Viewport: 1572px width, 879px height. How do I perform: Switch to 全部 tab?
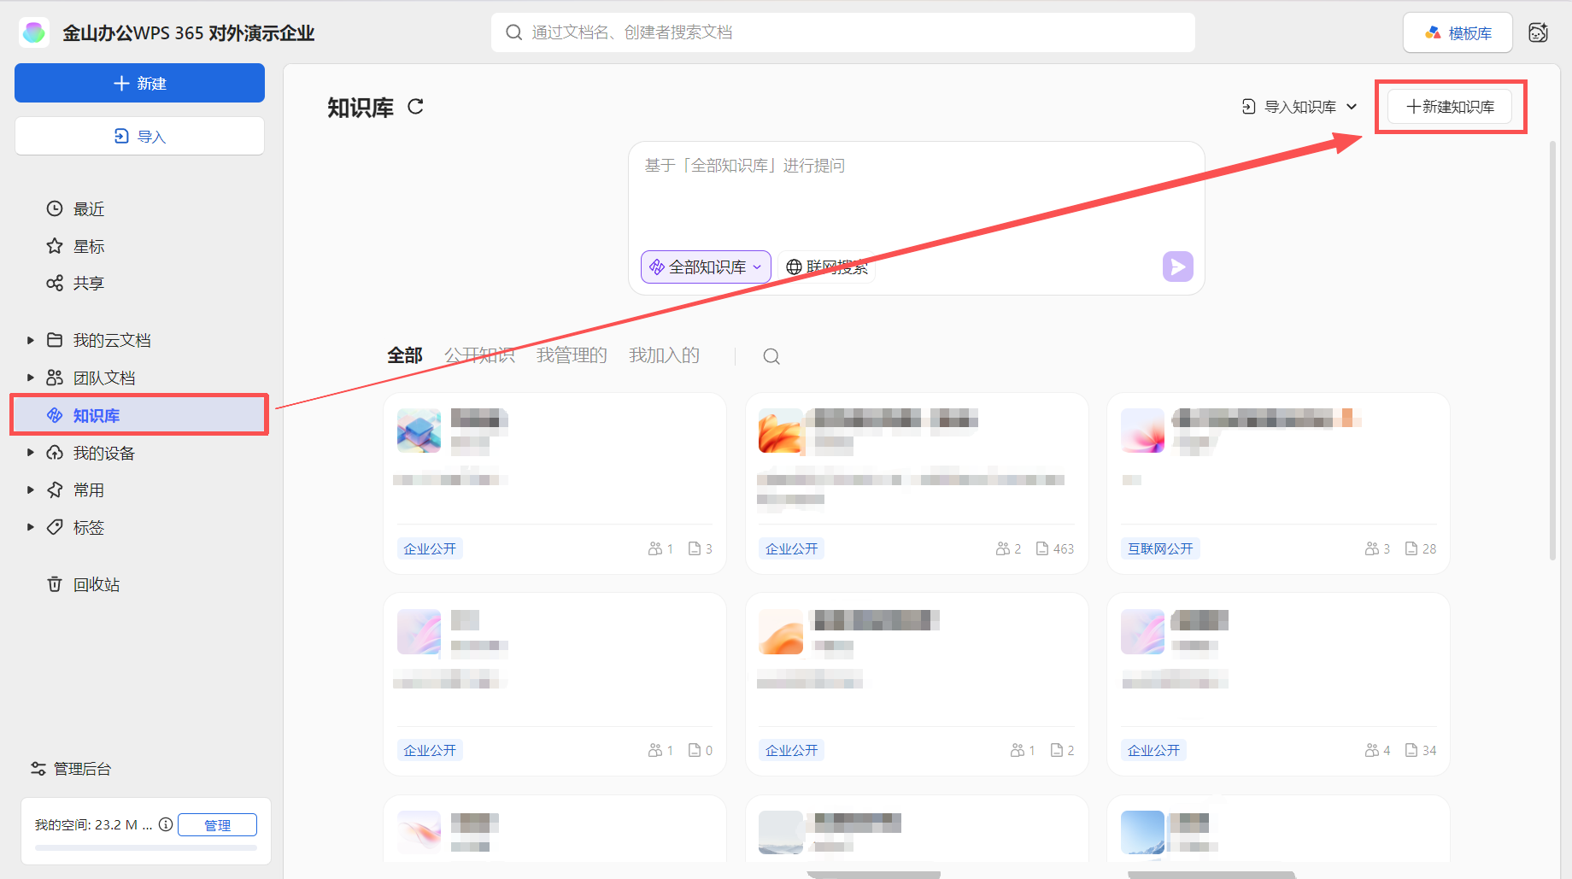click(405, 355)
